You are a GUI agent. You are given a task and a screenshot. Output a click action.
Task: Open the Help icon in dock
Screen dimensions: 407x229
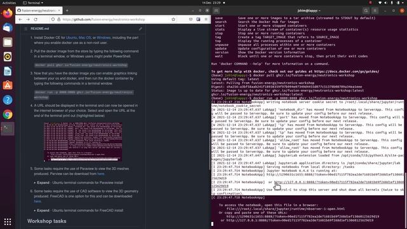click(x=8, y=100)
